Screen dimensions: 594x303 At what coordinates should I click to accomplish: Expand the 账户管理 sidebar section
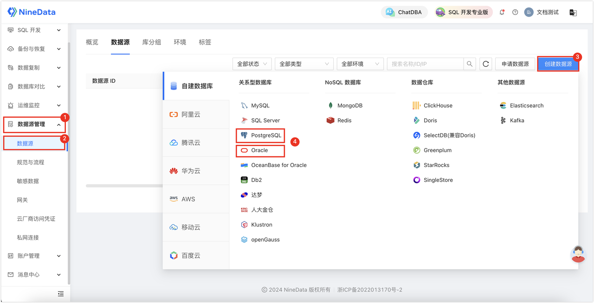tap(28, 255)
